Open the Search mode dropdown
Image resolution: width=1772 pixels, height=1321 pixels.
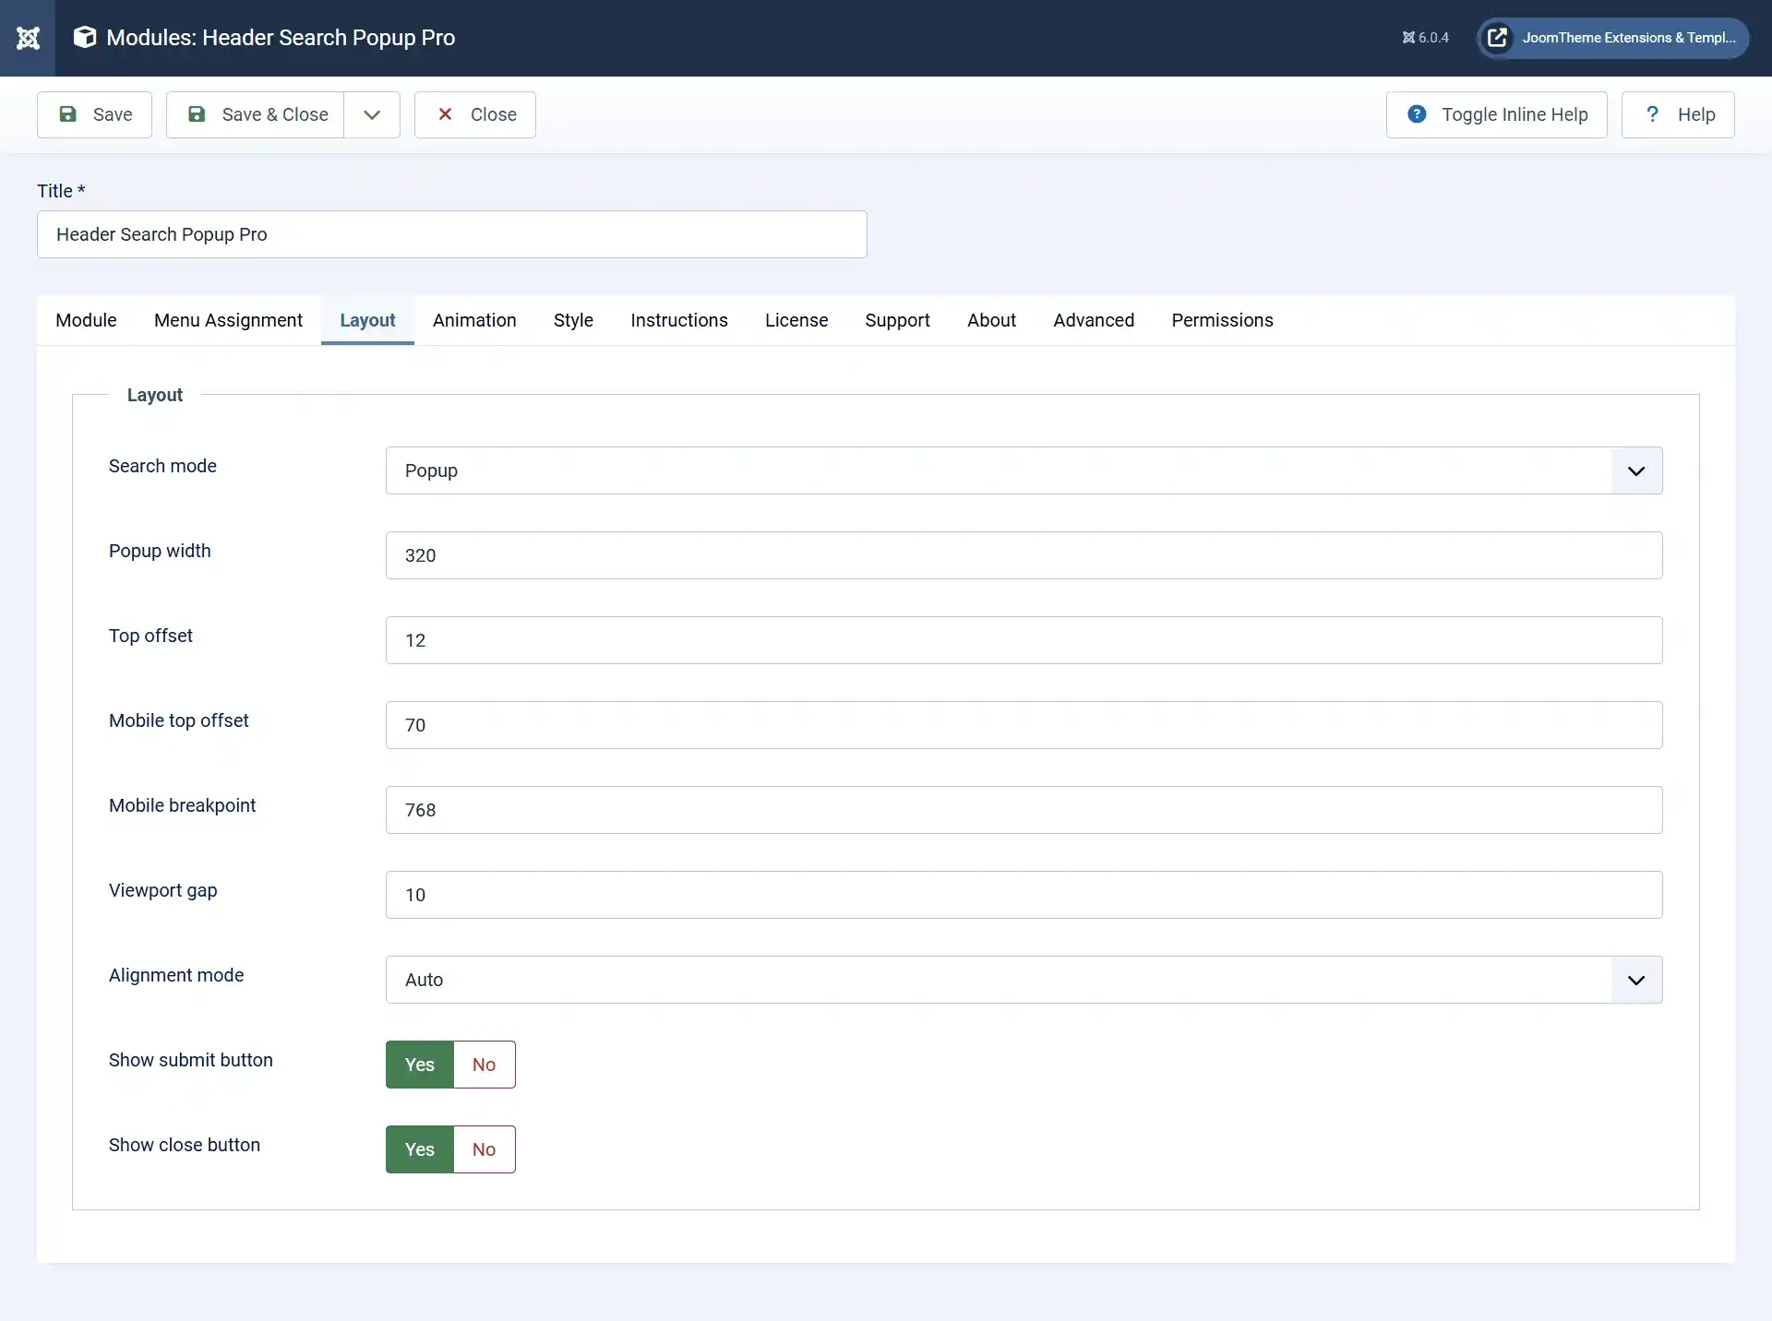point(1636,470)
